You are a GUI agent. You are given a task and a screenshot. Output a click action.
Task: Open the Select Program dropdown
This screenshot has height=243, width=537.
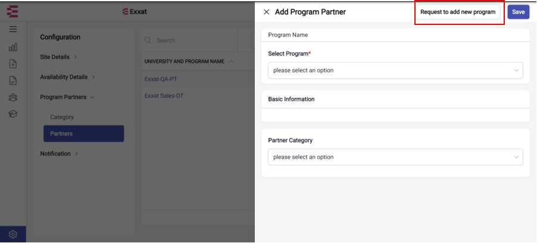coord(395,70)
